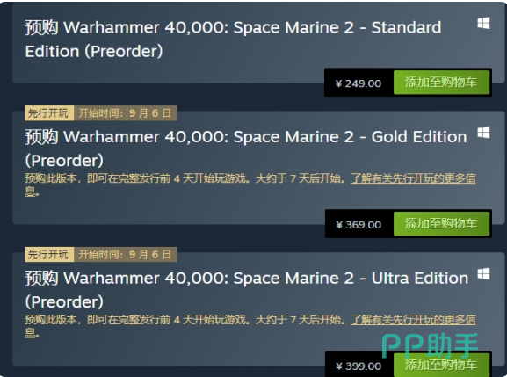Viewport: 507px width, 377px height.
Task: Add Standard Edition ¥249.00 to cart
Action: 441,83
